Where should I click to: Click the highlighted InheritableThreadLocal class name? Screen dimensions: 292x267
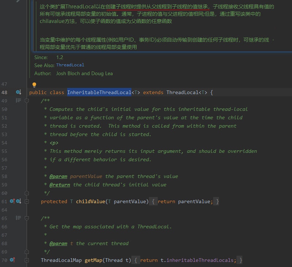pos(99,92)
